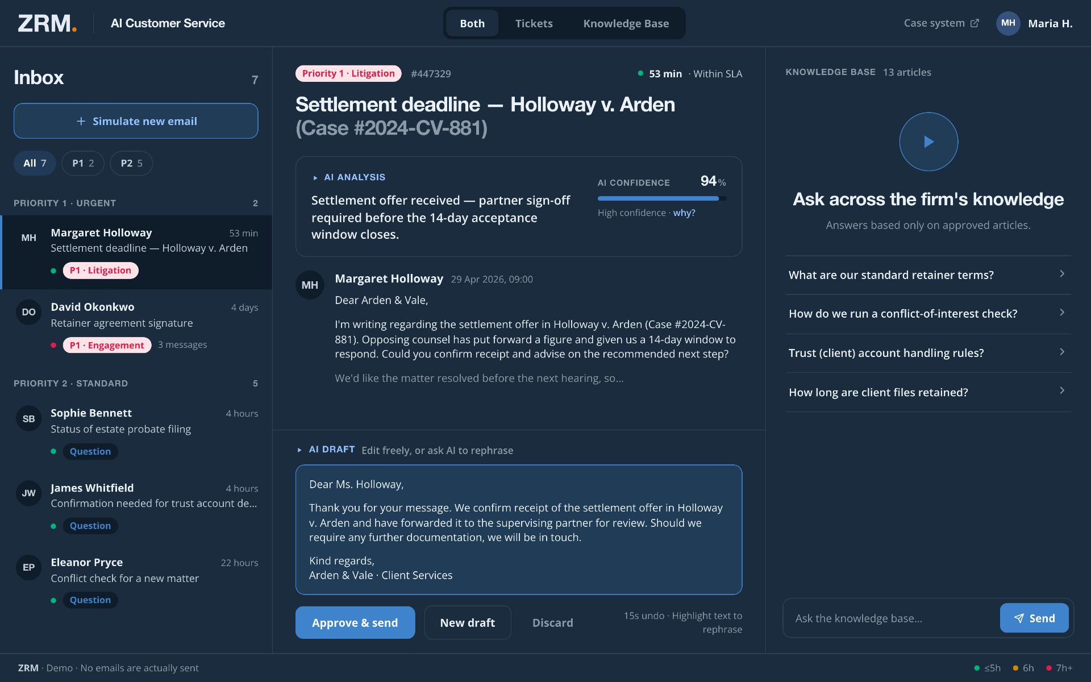Open the external link icon beside Case system
The image size is (1091, 682).
tap(975, 23)
